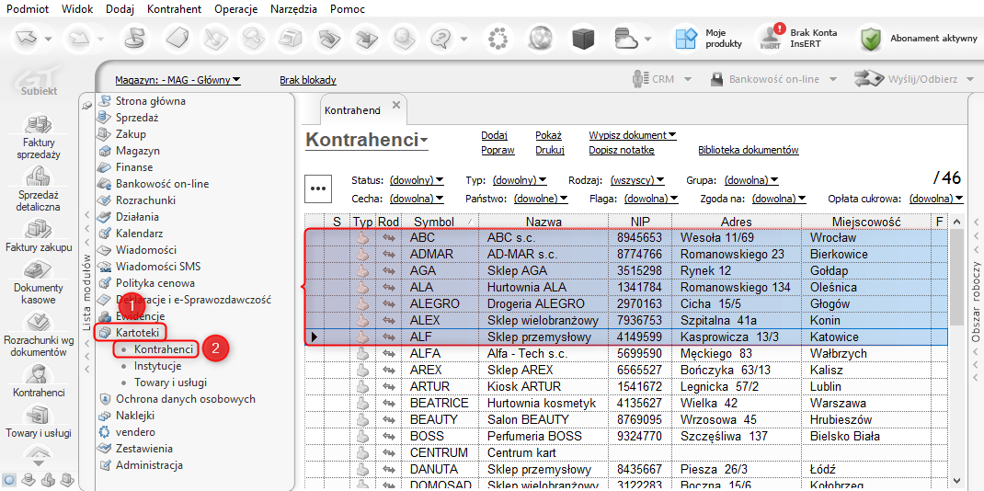Open Dokumenty kasowe shortcut icon
This screenshot has height=491, width=984.
pos(40,269)
